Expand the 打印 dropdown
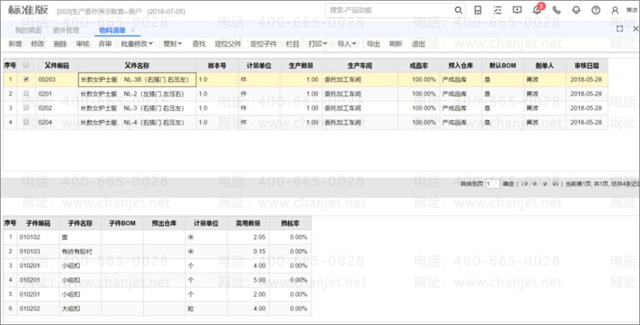The width and height of the screenshot is (640, 325). point(317,43)
